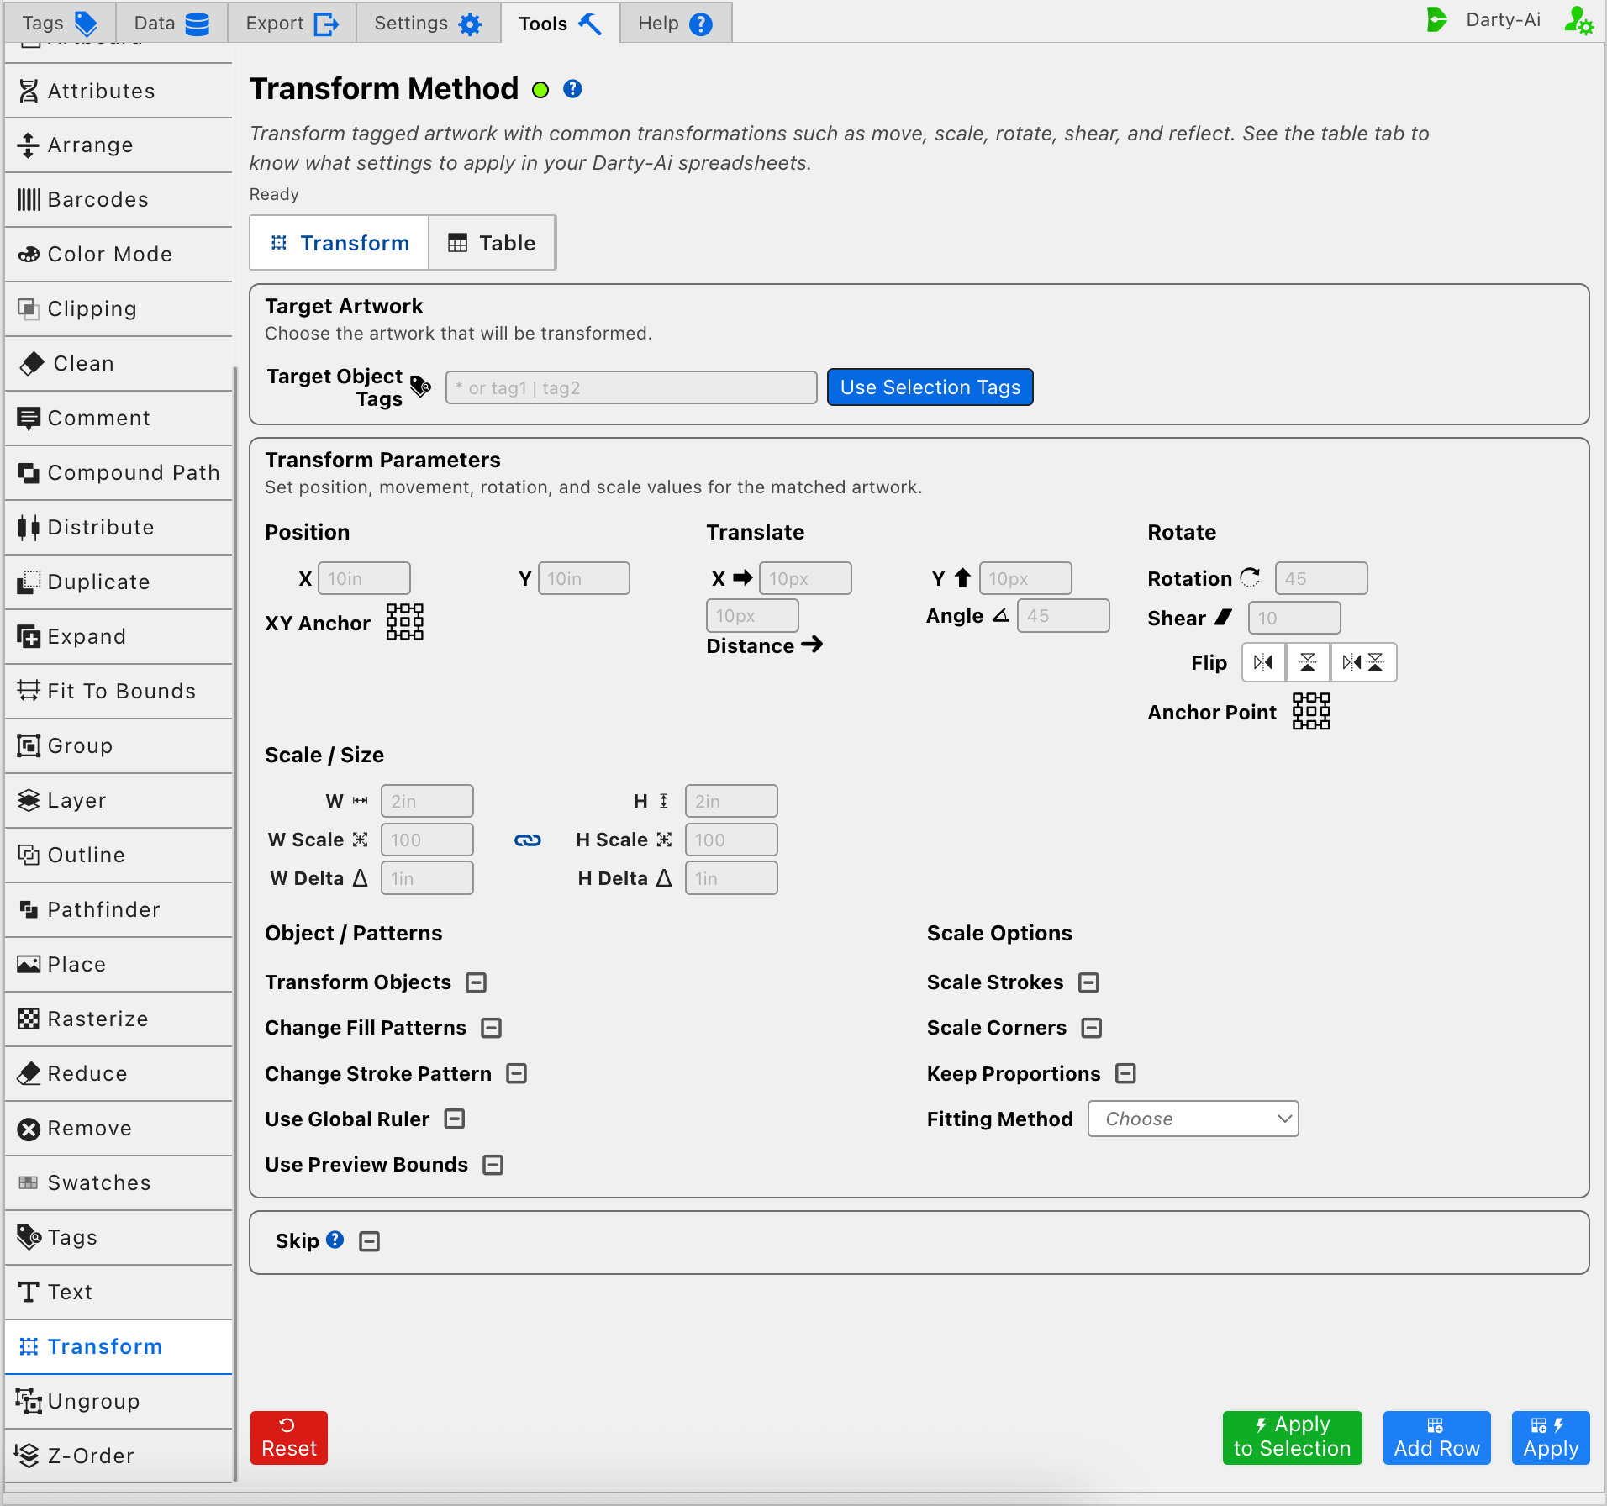
Task: Switch to the Table sub-tab
Action: click(492, 243)
